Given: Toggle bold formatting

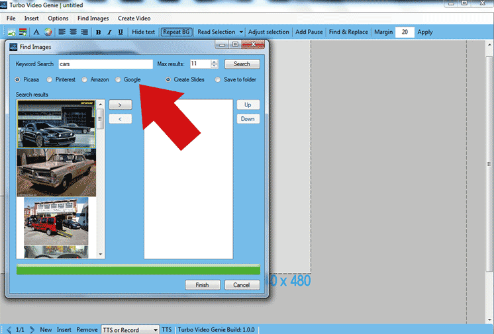Looking at the screenshot, I should (x=98, y=32).
